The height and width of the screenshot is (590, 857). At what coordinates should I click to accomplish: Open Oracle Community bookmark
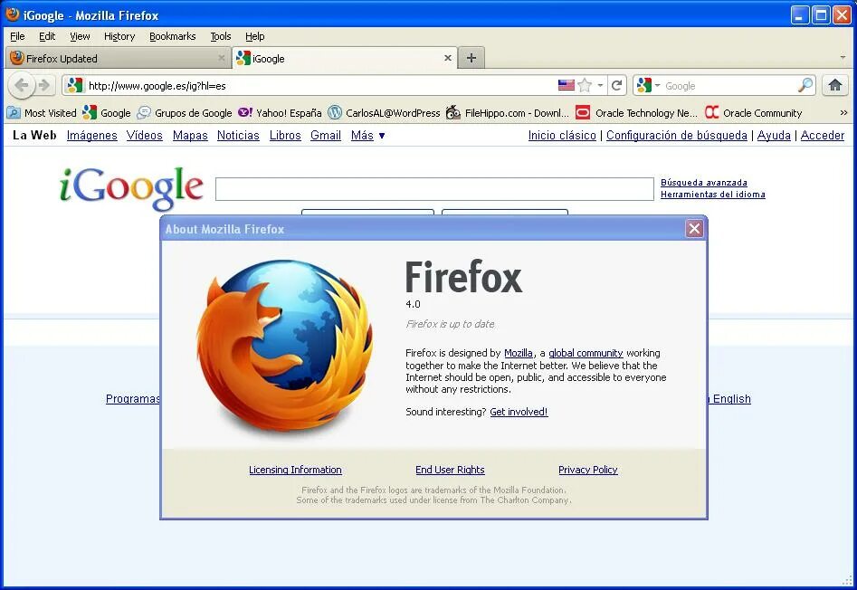pyautogui.click(x=753, y=113)
